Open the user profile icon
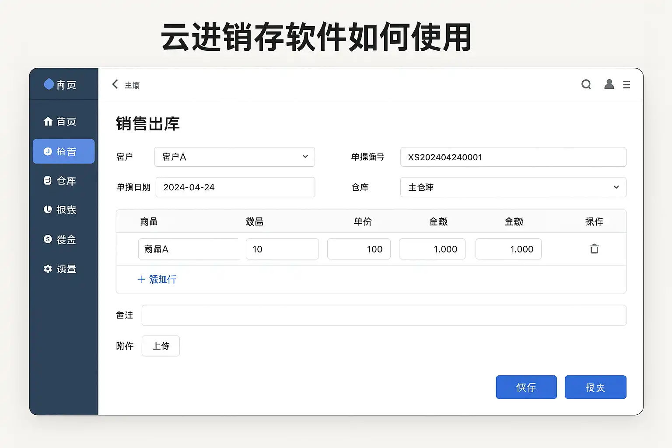 pyautogui.click(x=609, y=84)
